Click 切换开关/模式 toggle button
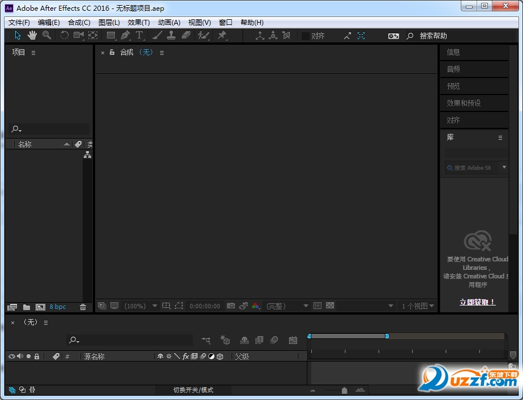The image size is (523, 400). [193, 390]
